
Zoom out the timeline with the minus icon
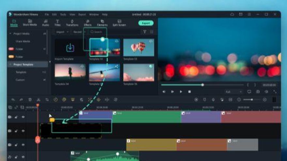(x=239, y=100)
